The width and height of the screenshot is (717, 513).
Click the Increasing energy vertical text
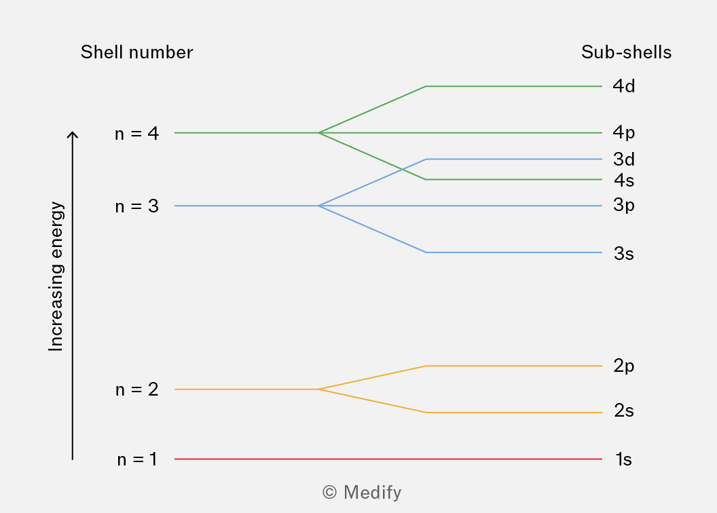point(56,276)
